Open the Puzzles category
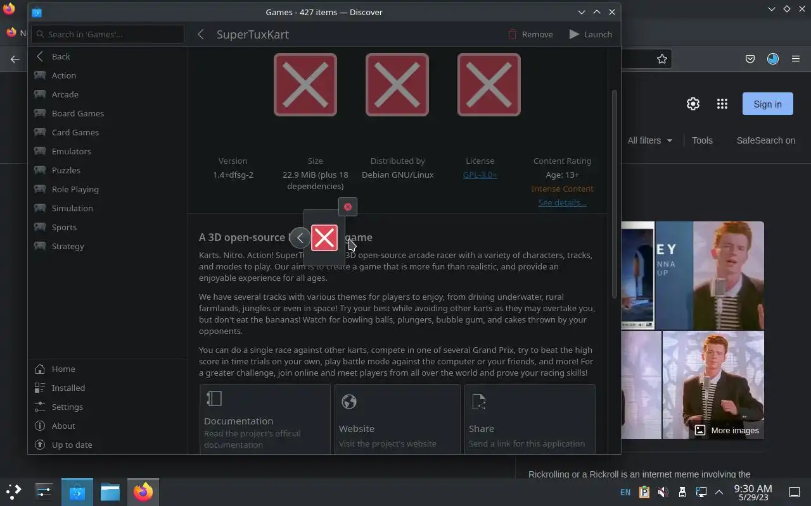This screenshot has height=506, width=811. point(108,170)
